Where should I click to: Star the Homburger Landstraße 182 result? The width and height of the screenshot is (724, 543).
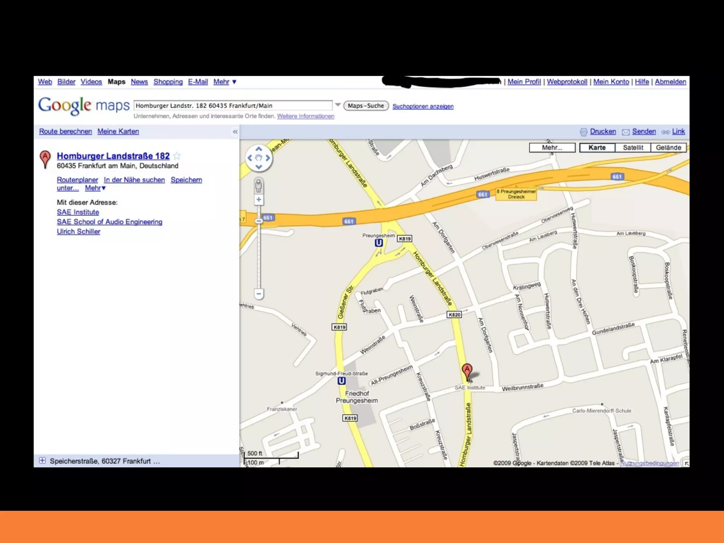177,156
